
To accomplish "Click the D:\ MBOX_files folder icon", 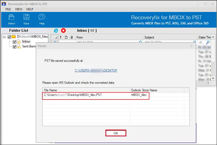I will [x=14, y=37].
